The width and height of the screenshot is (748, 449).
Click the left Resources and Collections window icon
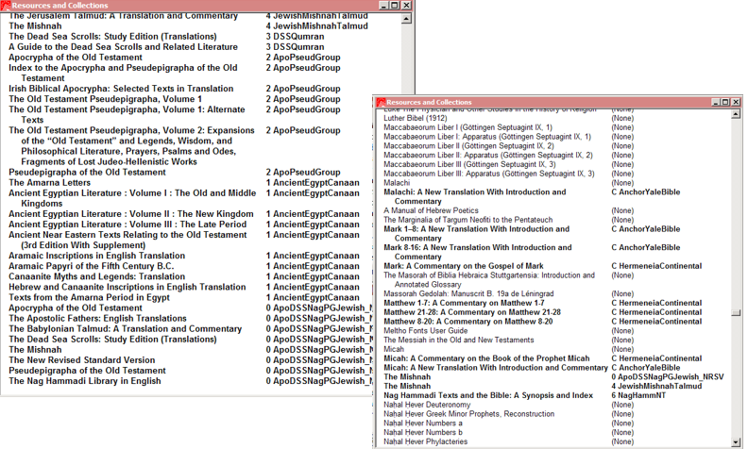point(6,6)
